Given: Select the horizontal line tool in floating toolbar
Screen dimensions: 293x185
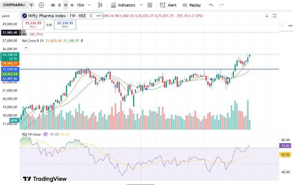Looking at the screenshot, I should pos(290,26).
